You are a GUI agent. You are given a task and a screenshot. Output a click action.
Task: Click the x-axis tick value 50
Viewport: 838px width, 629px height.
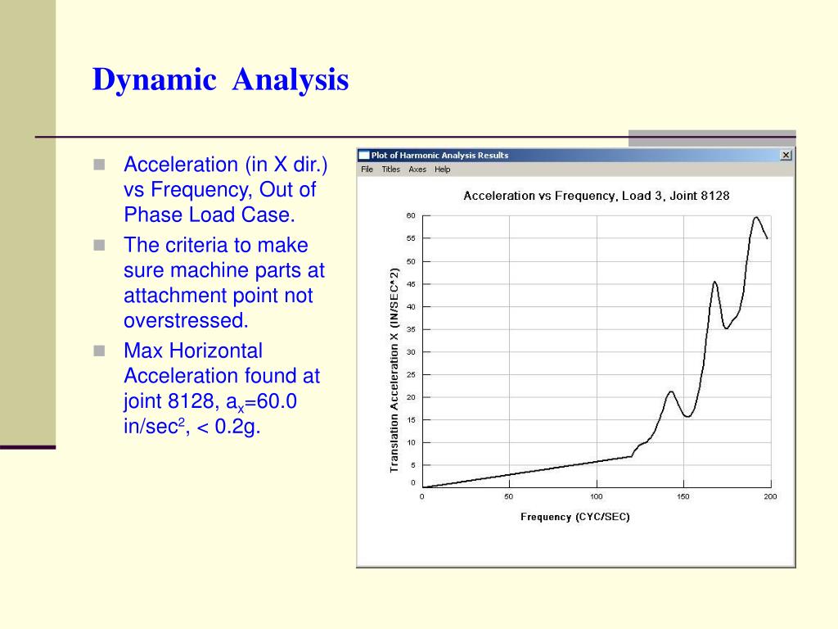pyautogui.click(x=509, y=496)
